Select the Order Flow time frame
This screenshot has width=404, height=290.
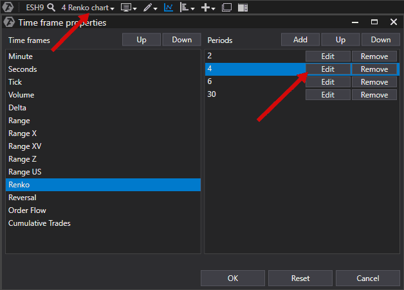[27, 210]
